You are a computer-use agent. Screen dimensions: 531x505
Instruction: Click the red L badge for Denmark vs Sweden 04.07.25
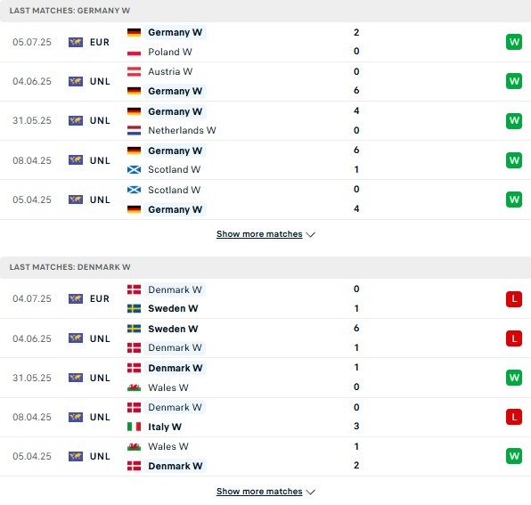click(x=514, y=299)
